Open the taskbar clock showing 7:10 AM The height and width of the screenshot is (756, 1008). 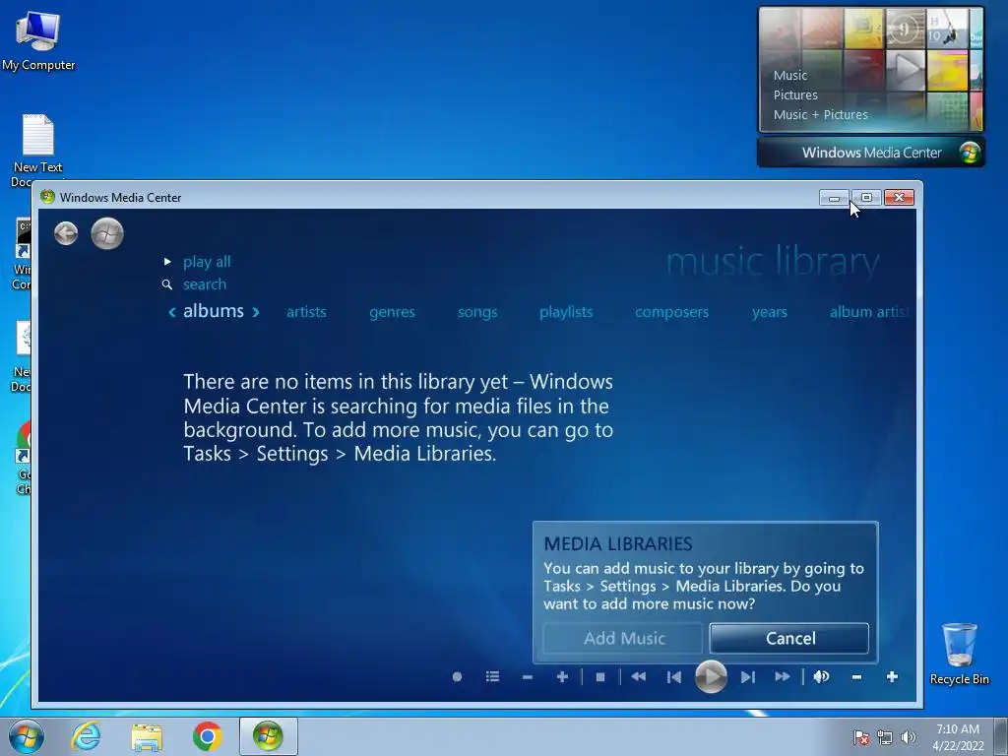958,737
